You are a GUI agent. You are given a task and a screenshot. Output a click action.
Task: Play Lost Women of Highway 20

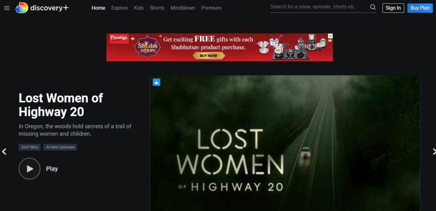pos(29,168)
